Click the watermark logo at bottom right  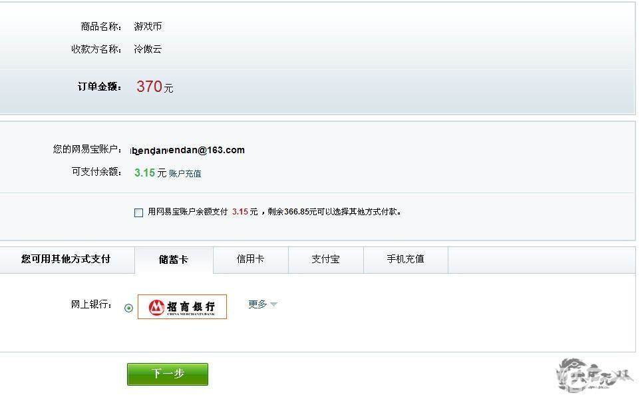pos(595,375)
